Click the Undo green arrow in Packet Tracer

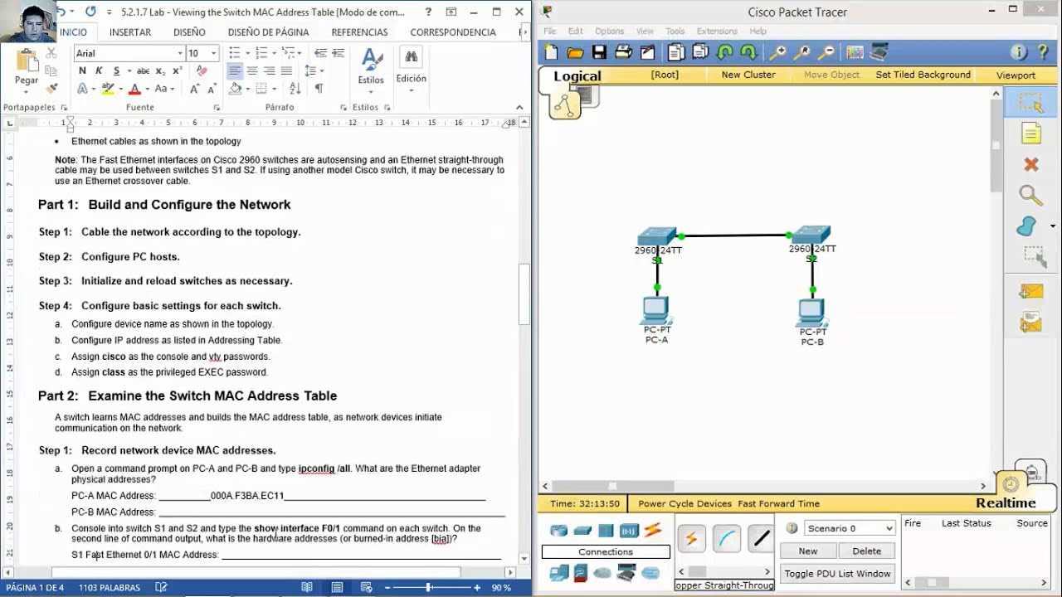tap(724, 52)
